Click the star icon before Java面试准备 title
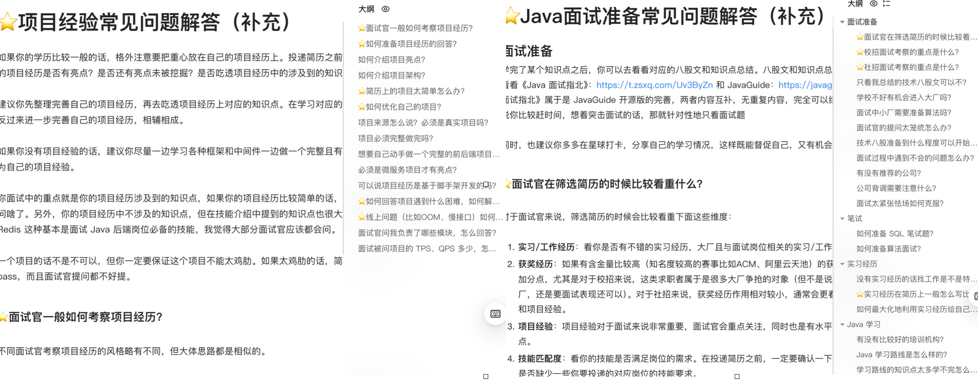Image resolution: width=978 pixels, height=384 pixels. [x=512, y=16]
